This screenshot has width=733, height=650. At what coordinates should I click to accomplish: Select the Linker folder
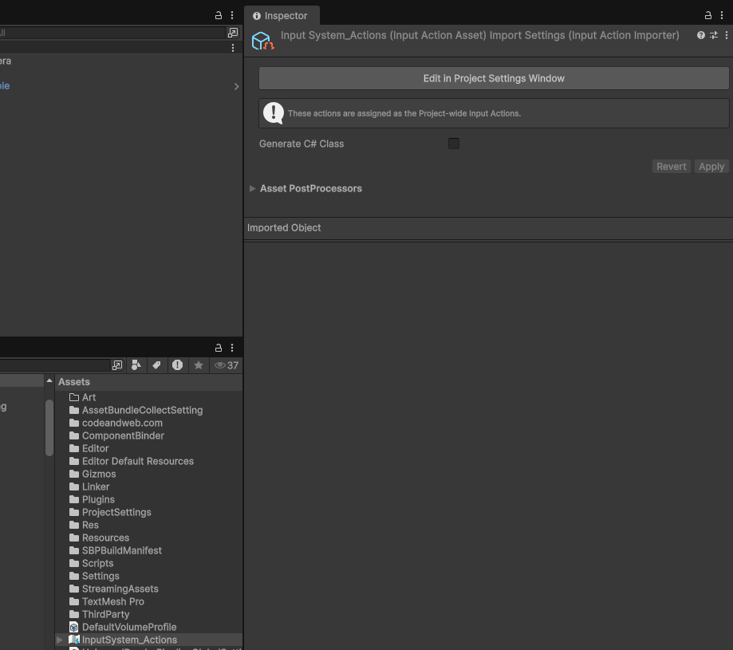coord(148,487)
